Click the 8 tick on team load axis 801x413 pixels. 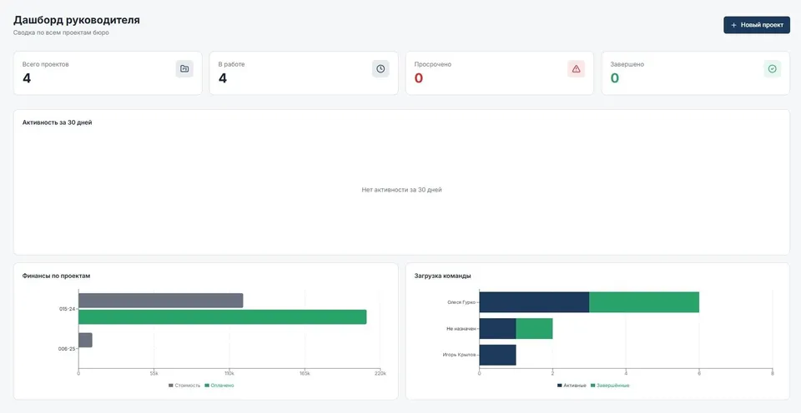click(x=773, y=374)
